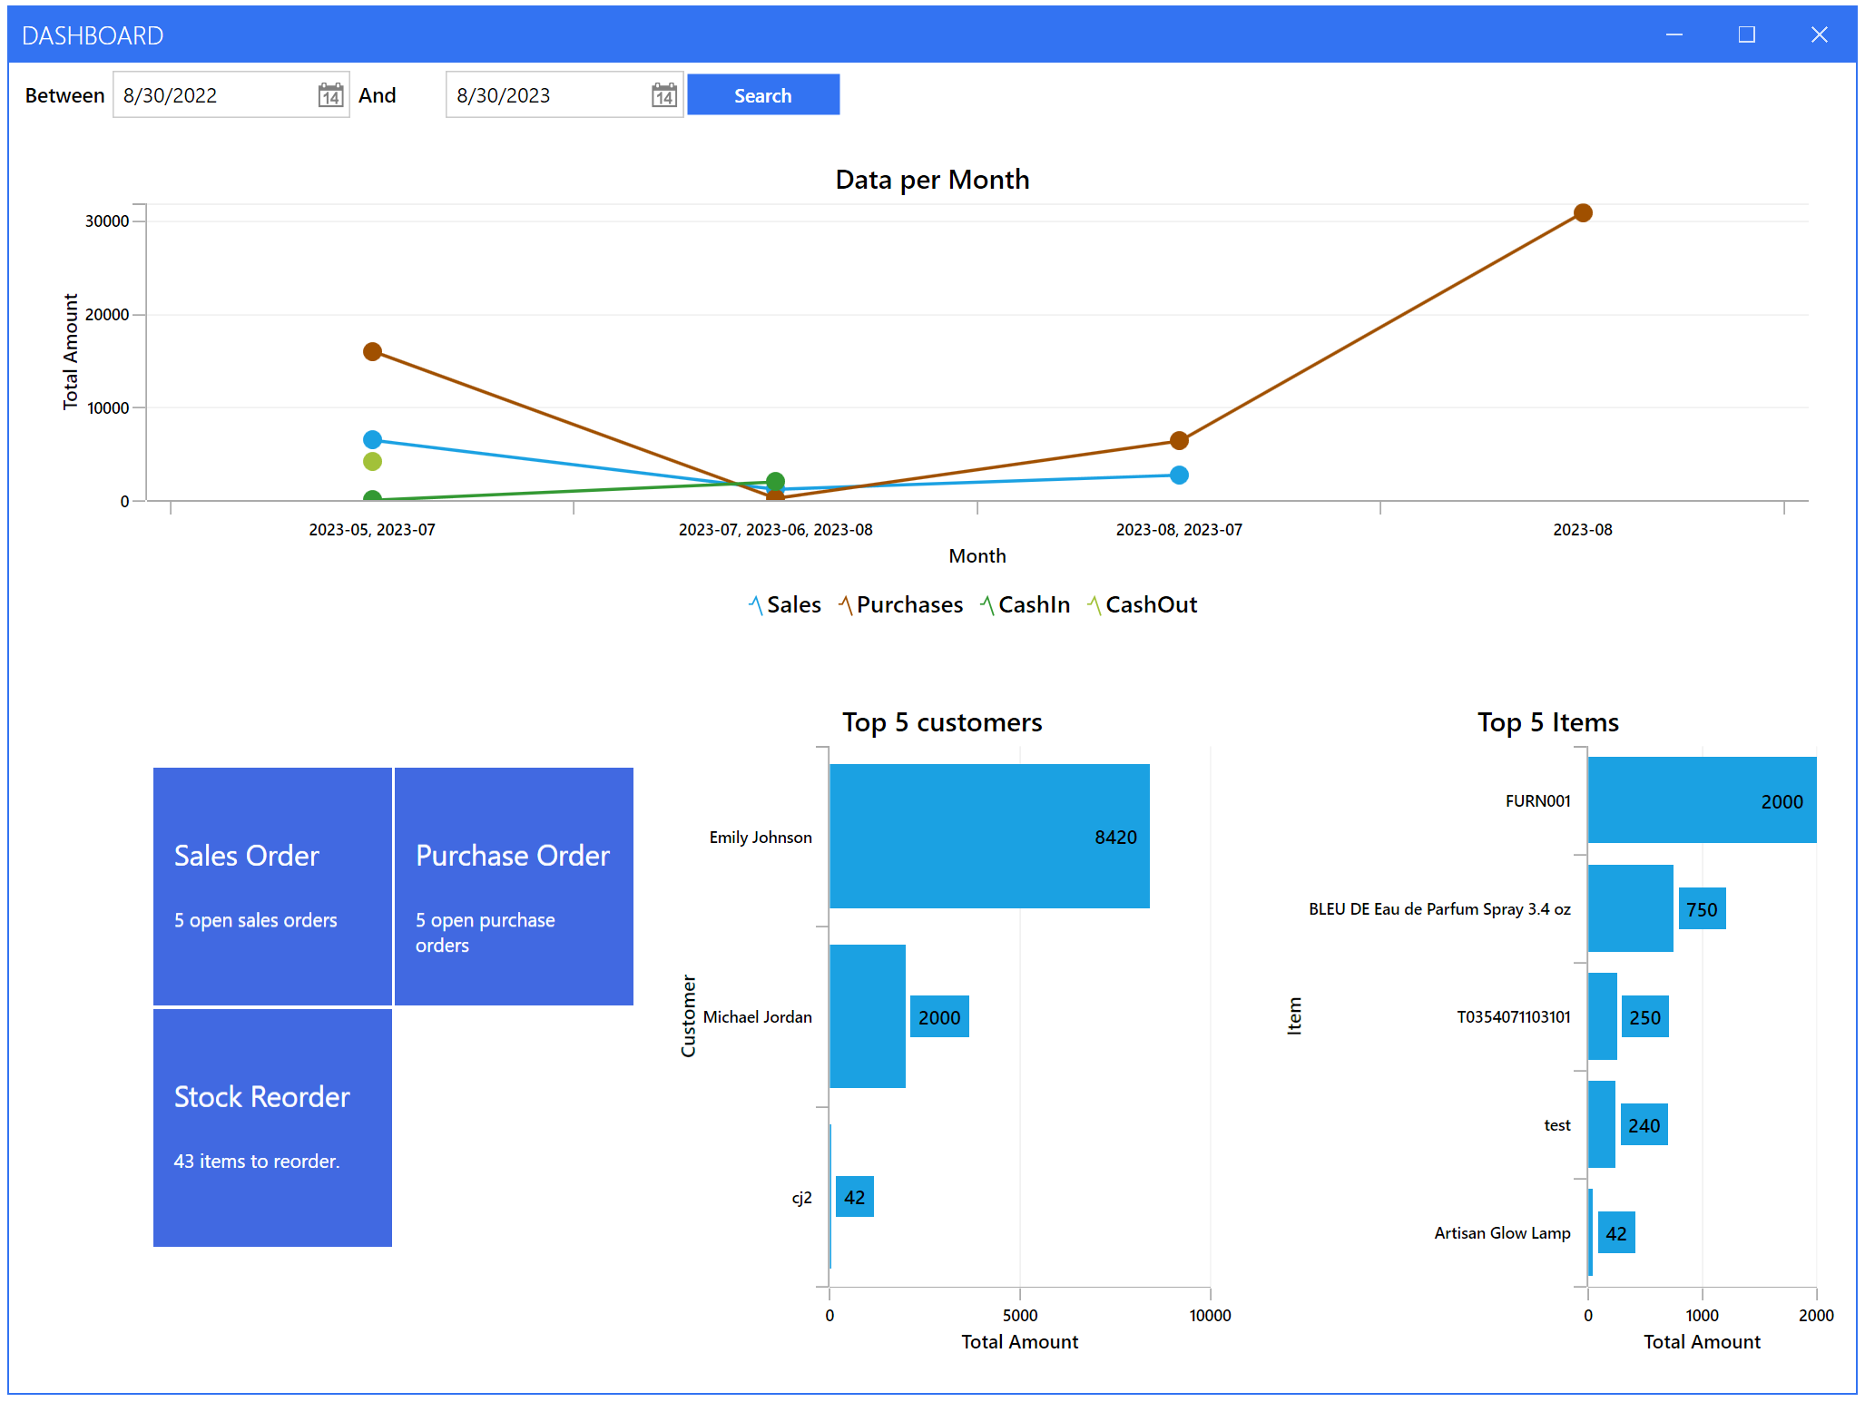Open the start date calendar picker
The image size is (1865, 1402).
point(330,94)
